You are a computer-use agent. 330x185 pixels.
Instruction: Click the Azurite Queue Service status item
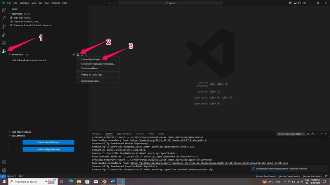pos(289,176)
